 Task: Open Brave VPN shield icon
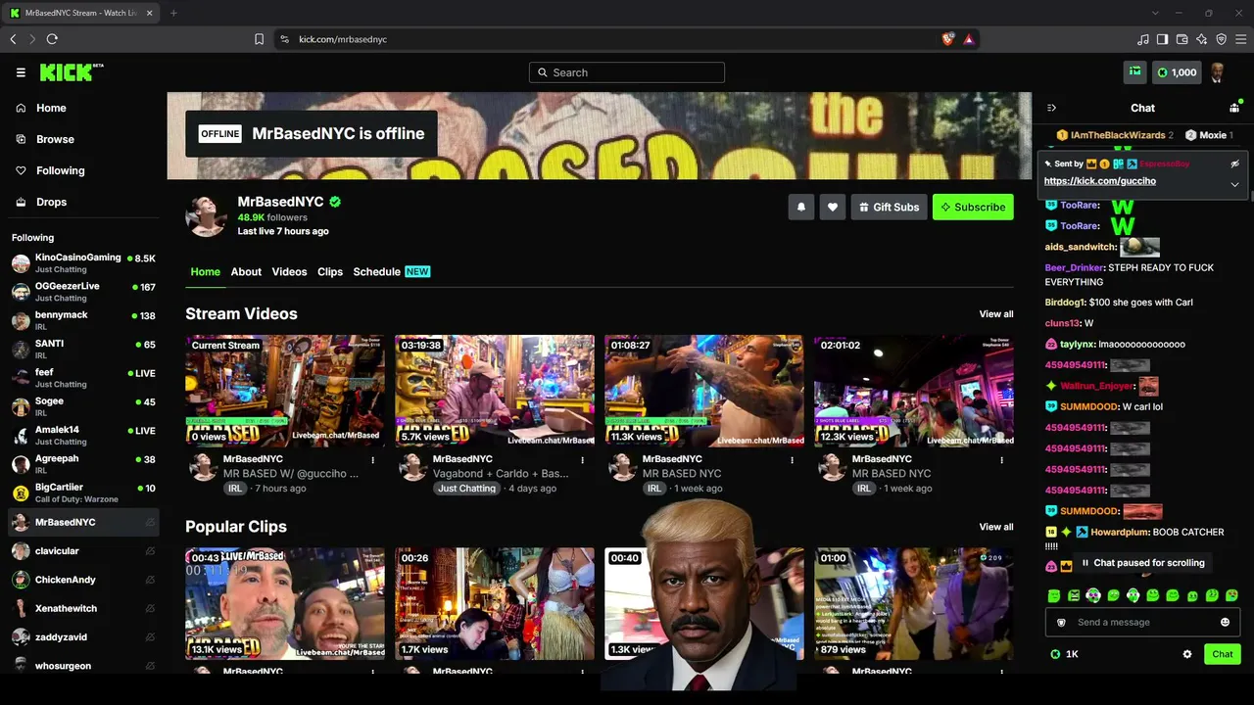[x=1221, y=39]
